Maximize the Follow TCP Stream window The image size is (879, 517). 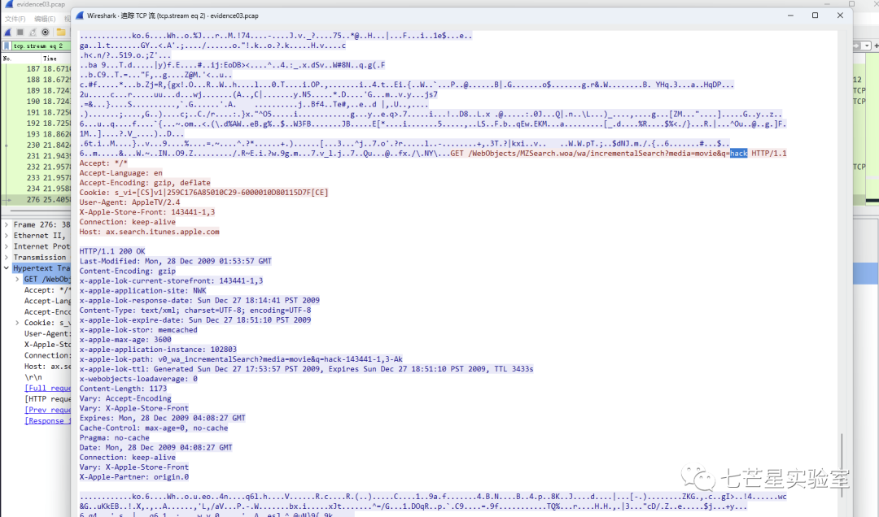click(x=815, y=15)
